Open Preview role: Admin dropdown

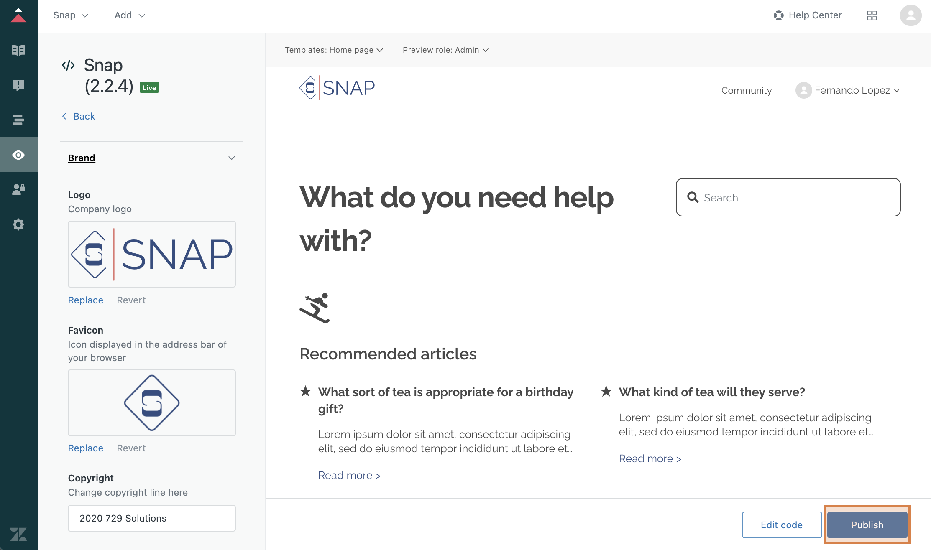pyautogui.click(x=445, y=50)
